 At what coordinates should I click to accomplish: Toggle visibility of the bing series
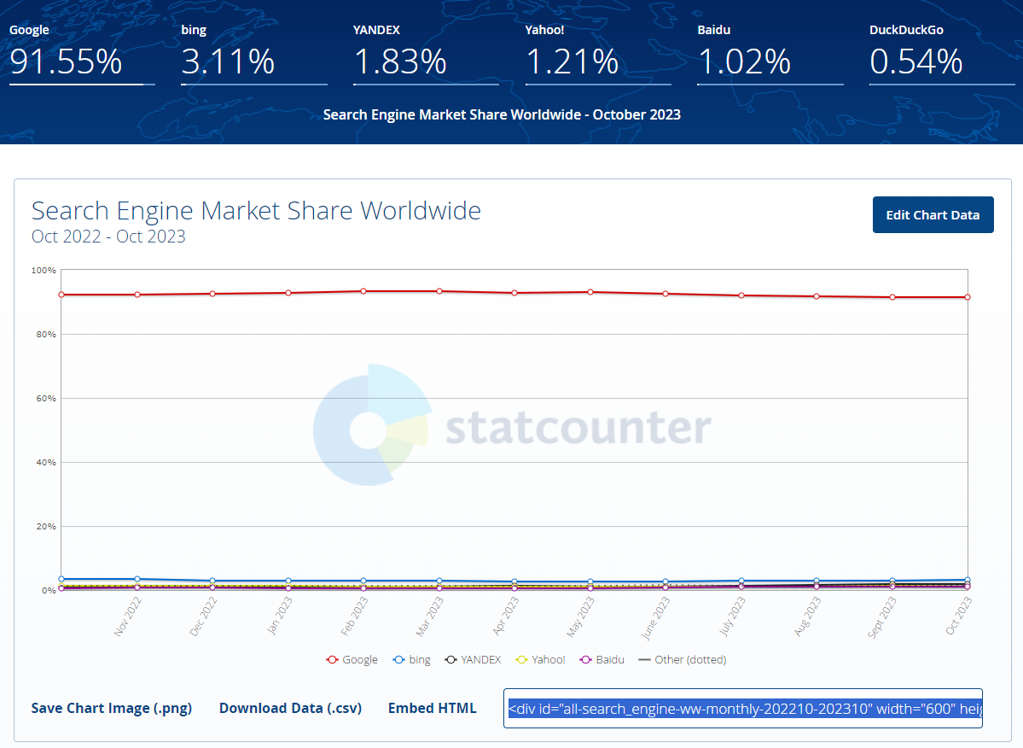pyautogui.click(x=412, y=659)
